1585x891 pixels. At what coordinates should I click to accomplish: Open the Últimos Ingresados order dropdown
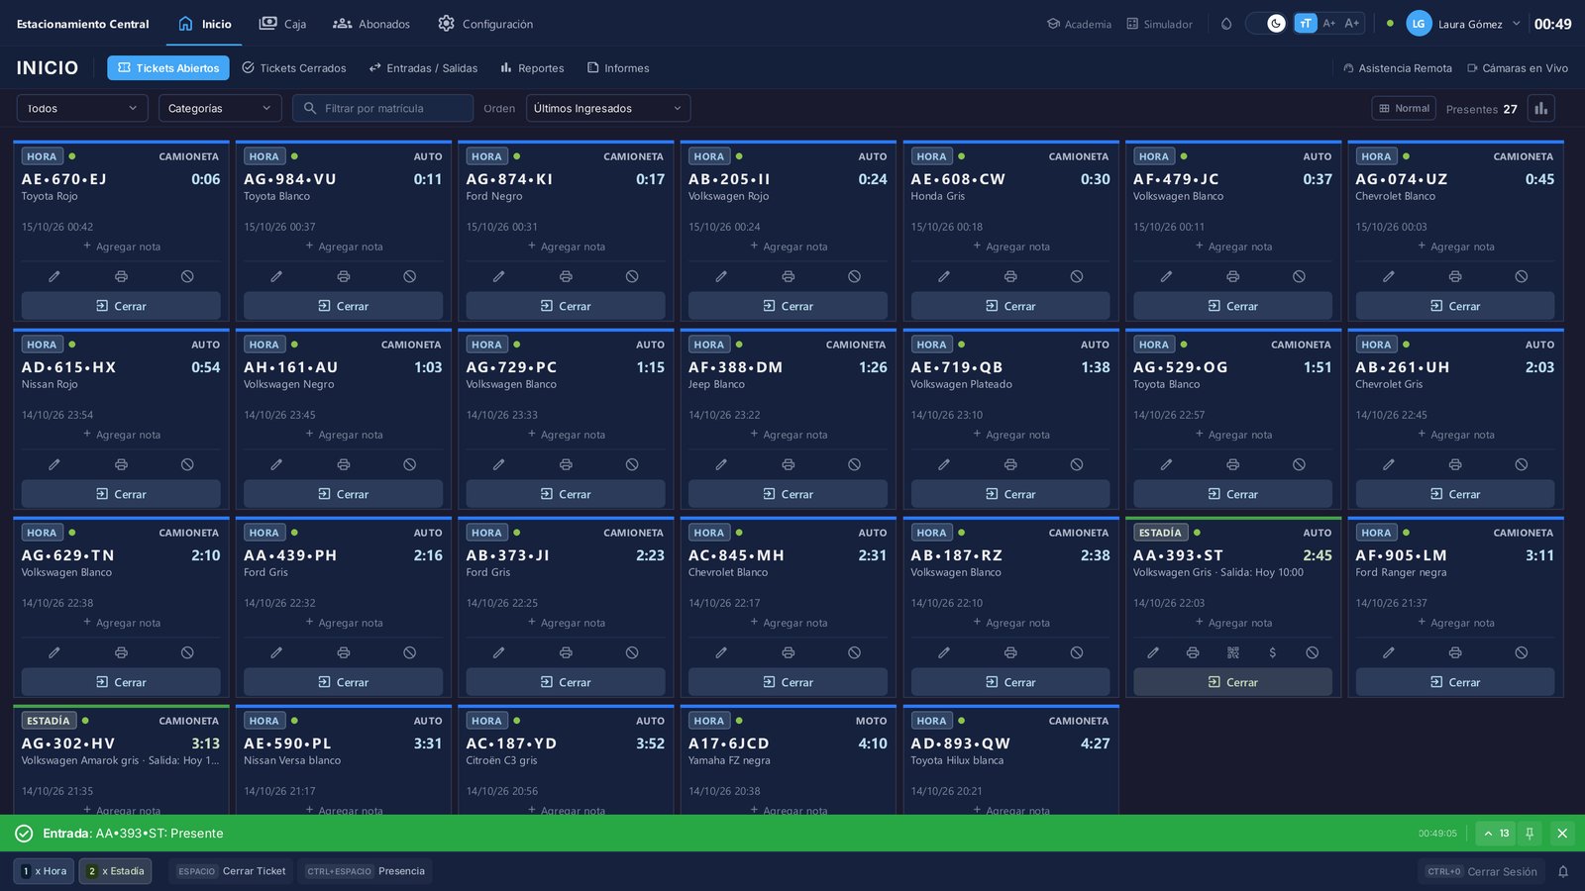tap(608, 108)
